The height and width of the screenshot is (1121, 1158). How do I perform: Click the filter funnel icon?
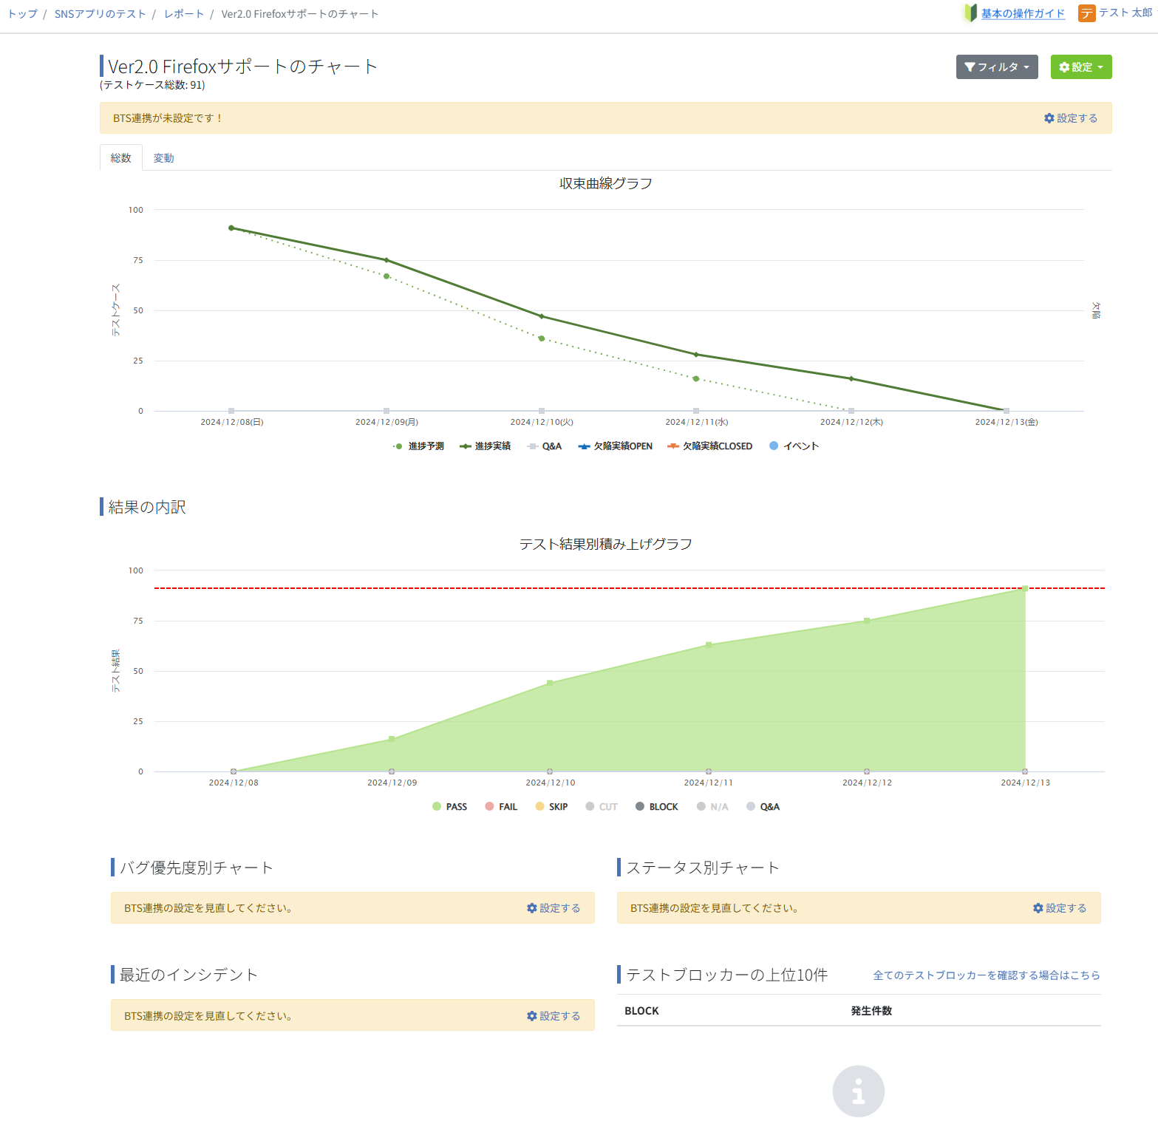(970, 67)
